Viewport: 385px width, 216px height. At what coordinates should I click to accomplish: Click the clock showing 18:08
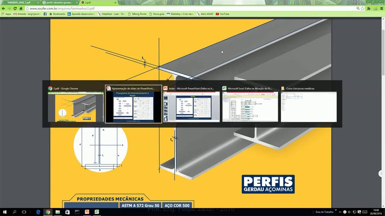[376, 212]
